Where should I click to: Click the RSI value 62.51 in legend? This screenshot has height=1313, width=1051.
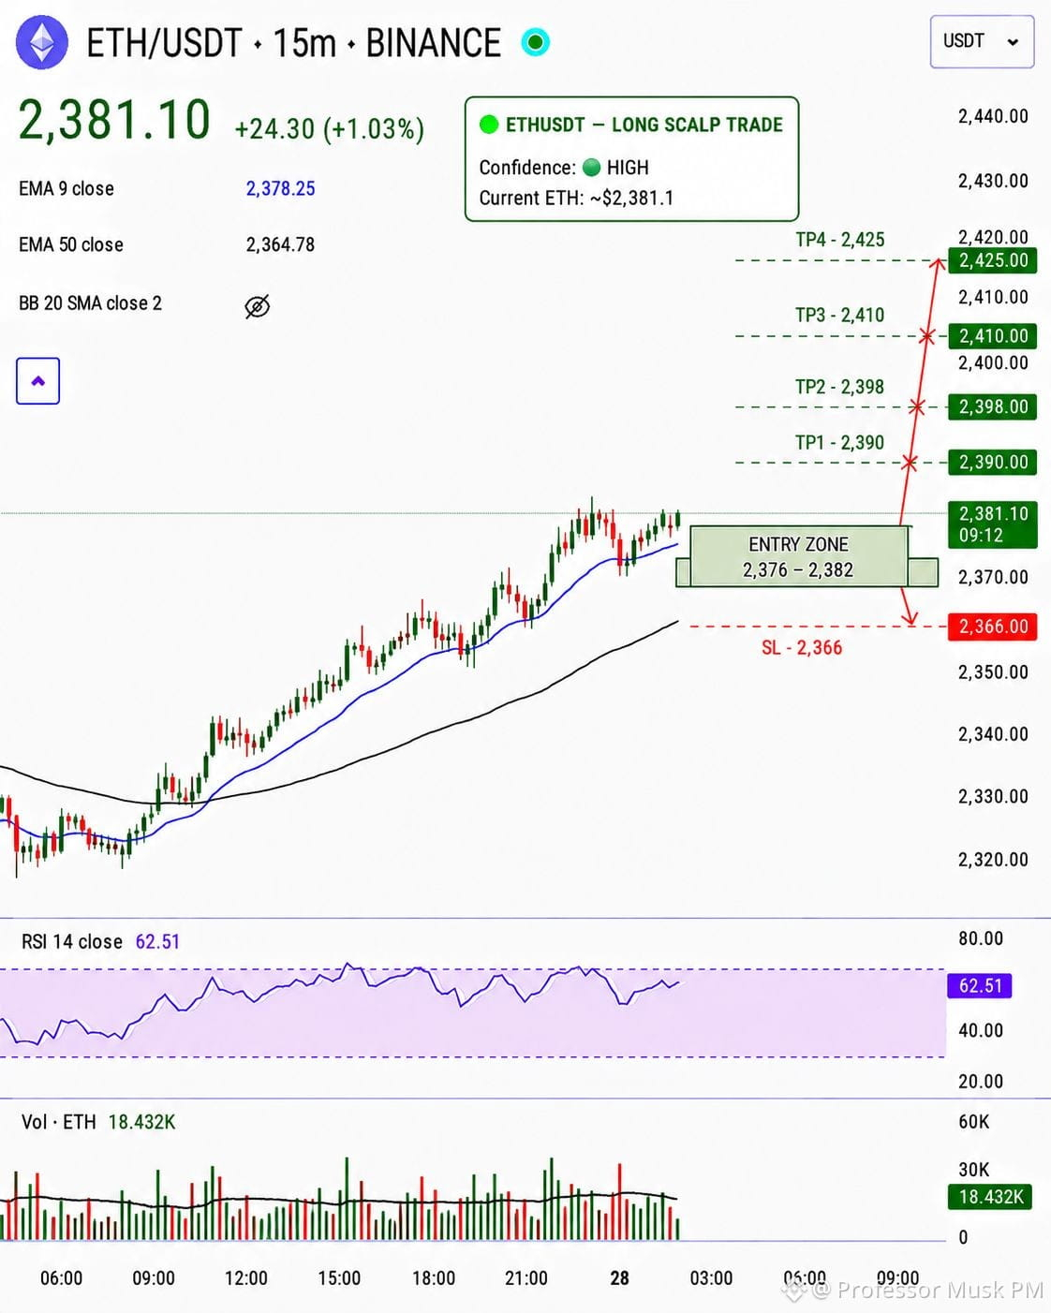coord(157,941)
